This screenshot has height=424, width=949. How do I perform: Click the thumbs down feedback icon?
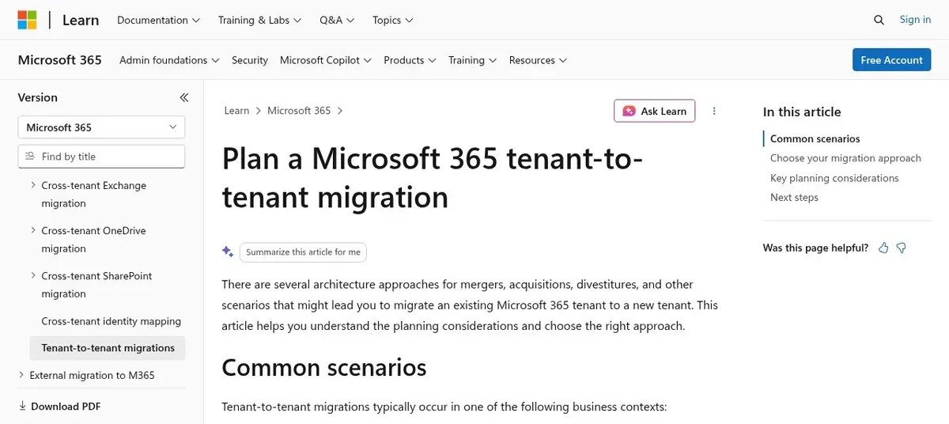pos(901,248)
